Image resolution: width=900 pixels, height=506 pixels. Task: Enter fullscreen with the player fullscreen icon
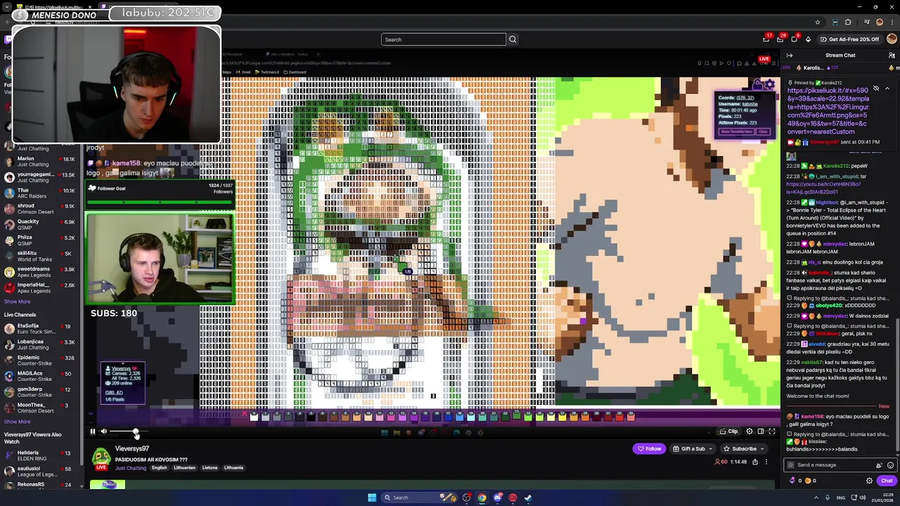click(x=772, y=432)
